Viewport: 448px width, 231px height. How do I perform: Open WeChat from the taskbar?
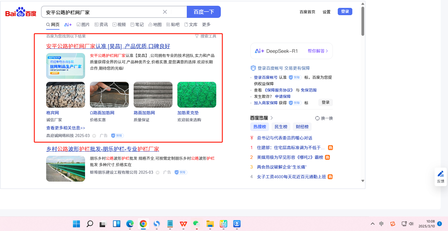[197, 224]
